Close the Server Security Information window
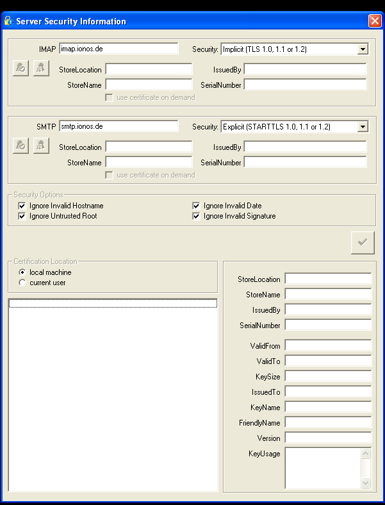This screenshot has width=385, height=505. tap(375, 21)
